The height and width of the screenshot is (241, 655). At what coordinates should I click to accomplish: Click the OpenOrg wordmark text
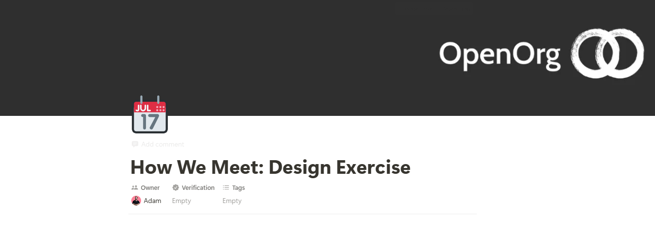[500, 55]
